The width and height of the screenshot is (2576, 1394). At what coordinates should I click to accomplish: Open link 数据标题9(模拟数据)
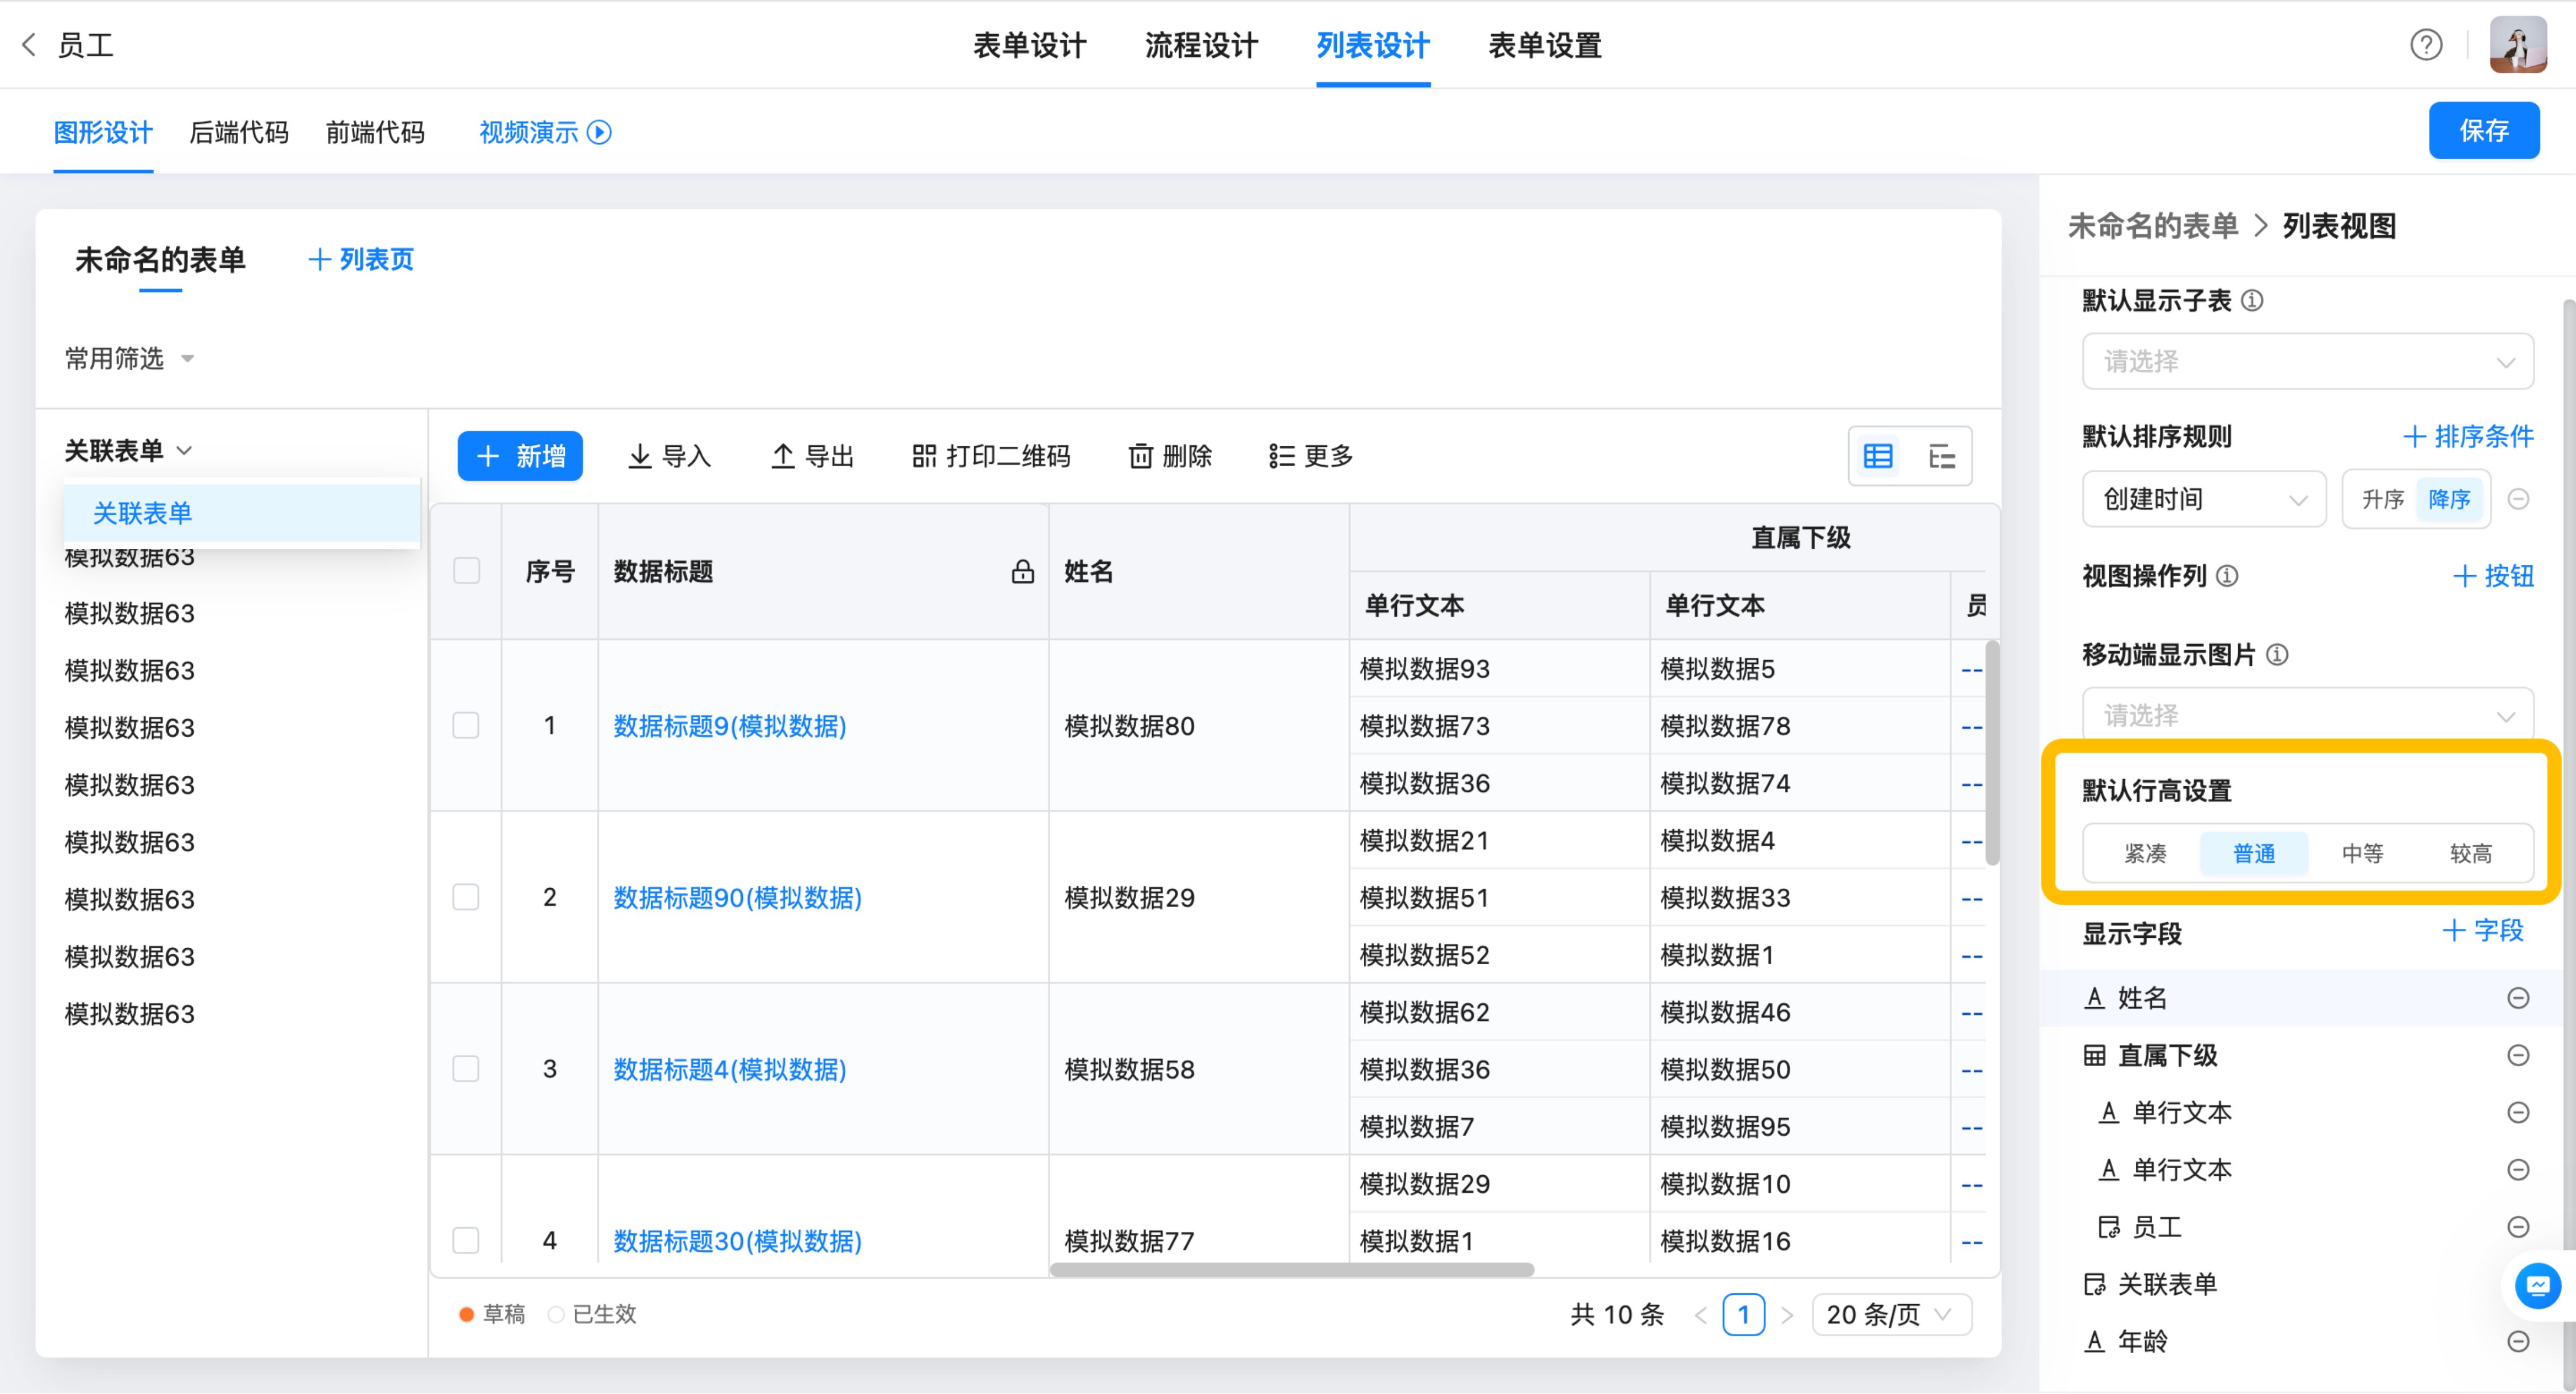click(x=729, y=726)
